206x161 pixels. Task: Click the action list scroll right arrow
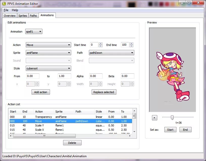click(130, 136)
